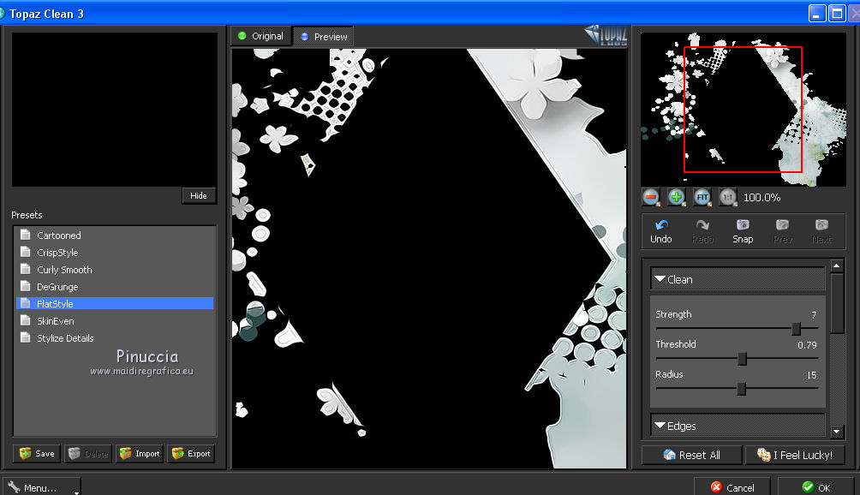
Task: Open the Menu... dropdown
Action: [41, 486]
